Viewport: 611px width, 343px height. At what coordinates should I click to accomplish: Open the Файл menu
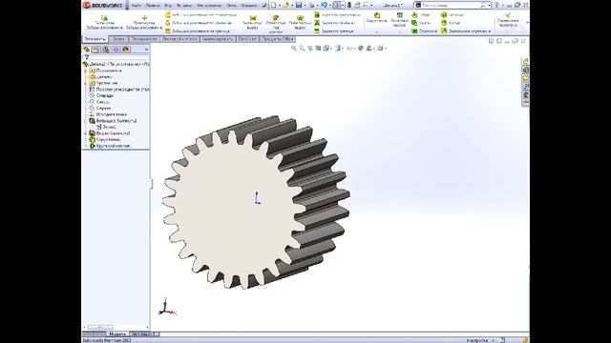(x=136, y=6)
